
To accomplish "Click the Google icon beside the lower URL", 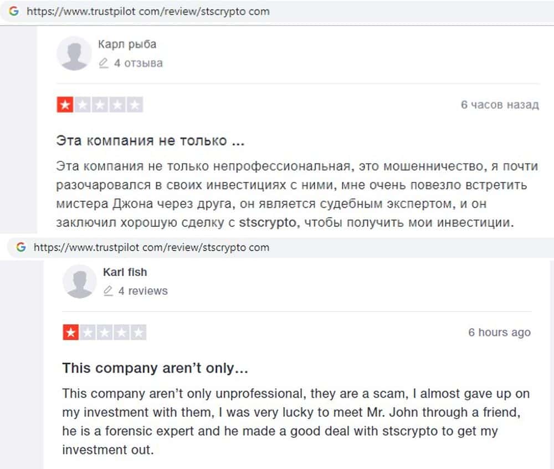I will [21, 247].
